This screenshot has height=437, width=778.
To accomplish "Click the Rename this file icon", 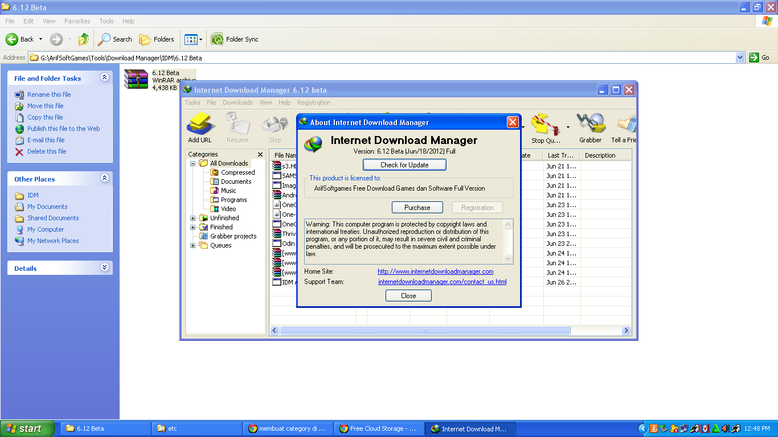I will click(19, 94).
